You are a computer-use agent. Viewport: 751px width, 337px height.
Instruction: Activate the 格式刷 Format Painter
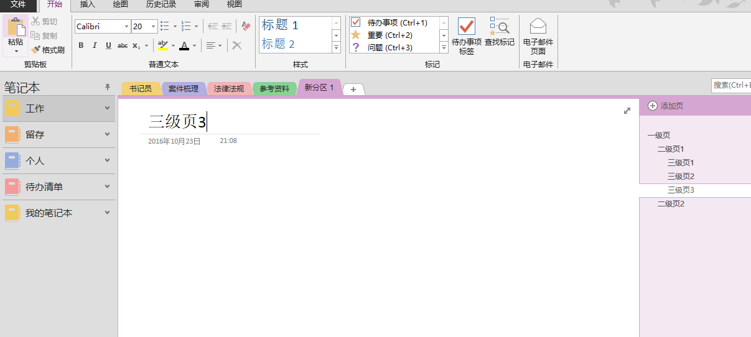tap(48, 50)
